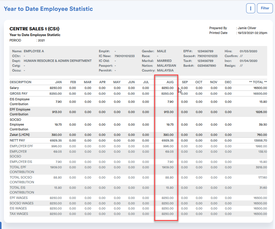The image size is (275, 229).
Task: Click the DEC column header
Action: [x=228, y=82]
